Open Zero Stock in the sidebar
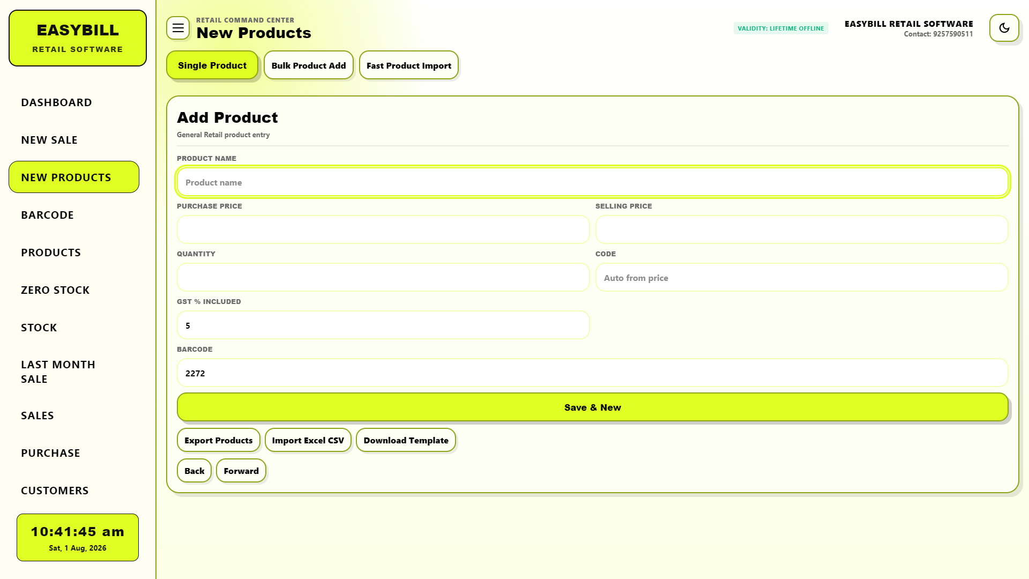Screen dimensions: 1029x579 coord(74,290)
